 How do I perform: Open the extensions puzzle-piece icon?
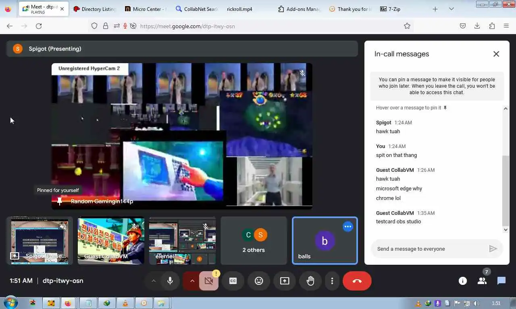(492, 26)
